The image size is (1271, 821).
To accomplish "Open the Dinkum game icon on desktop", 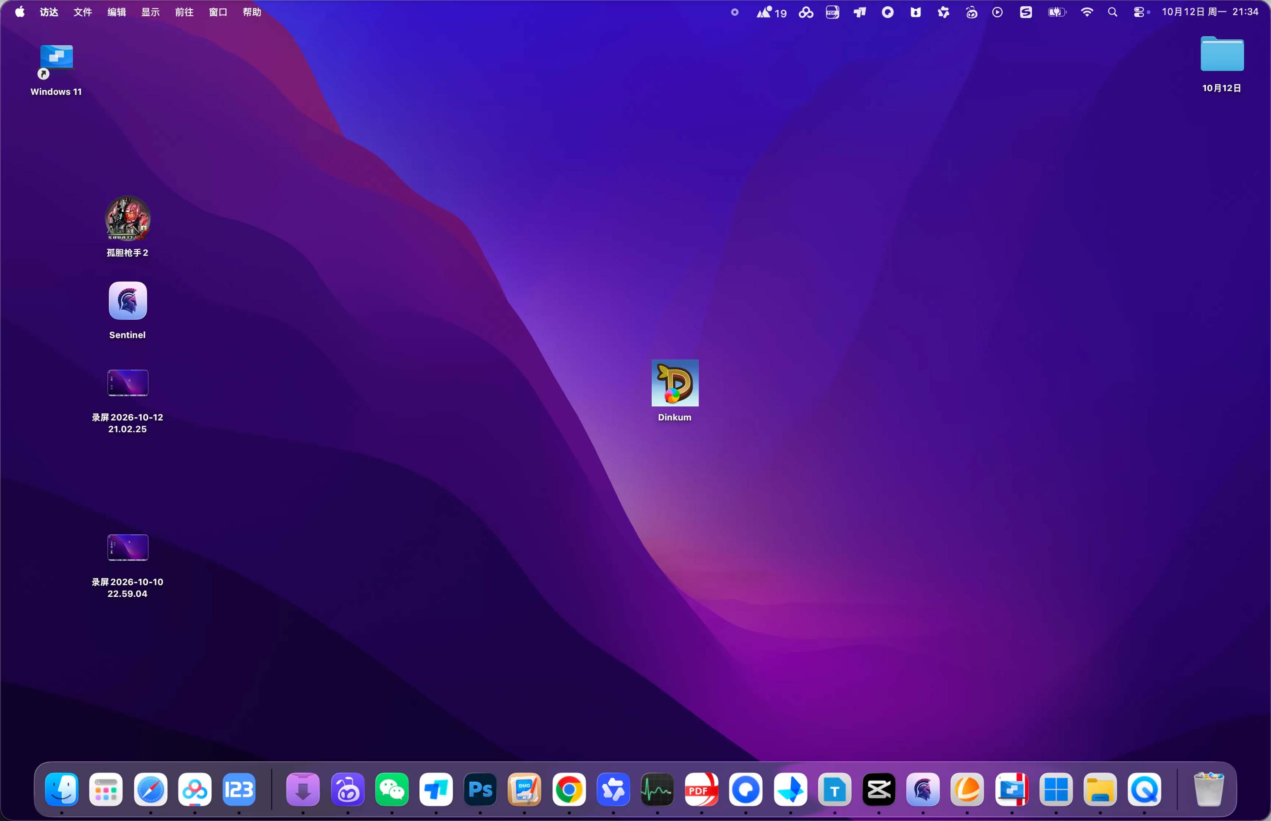I will 674,383.
